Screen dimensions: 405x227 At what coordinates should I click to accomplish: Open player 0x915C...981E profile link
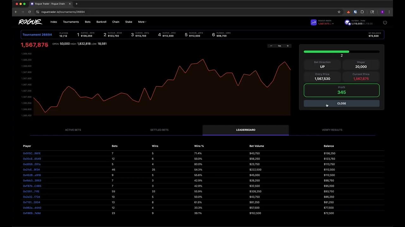(32, 153)
